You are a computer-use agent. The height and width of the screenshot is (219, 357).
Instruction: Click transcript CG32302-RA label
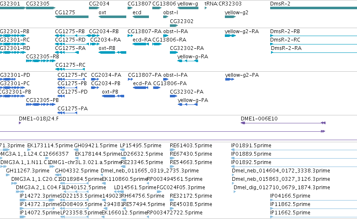(x=187, y=48)
